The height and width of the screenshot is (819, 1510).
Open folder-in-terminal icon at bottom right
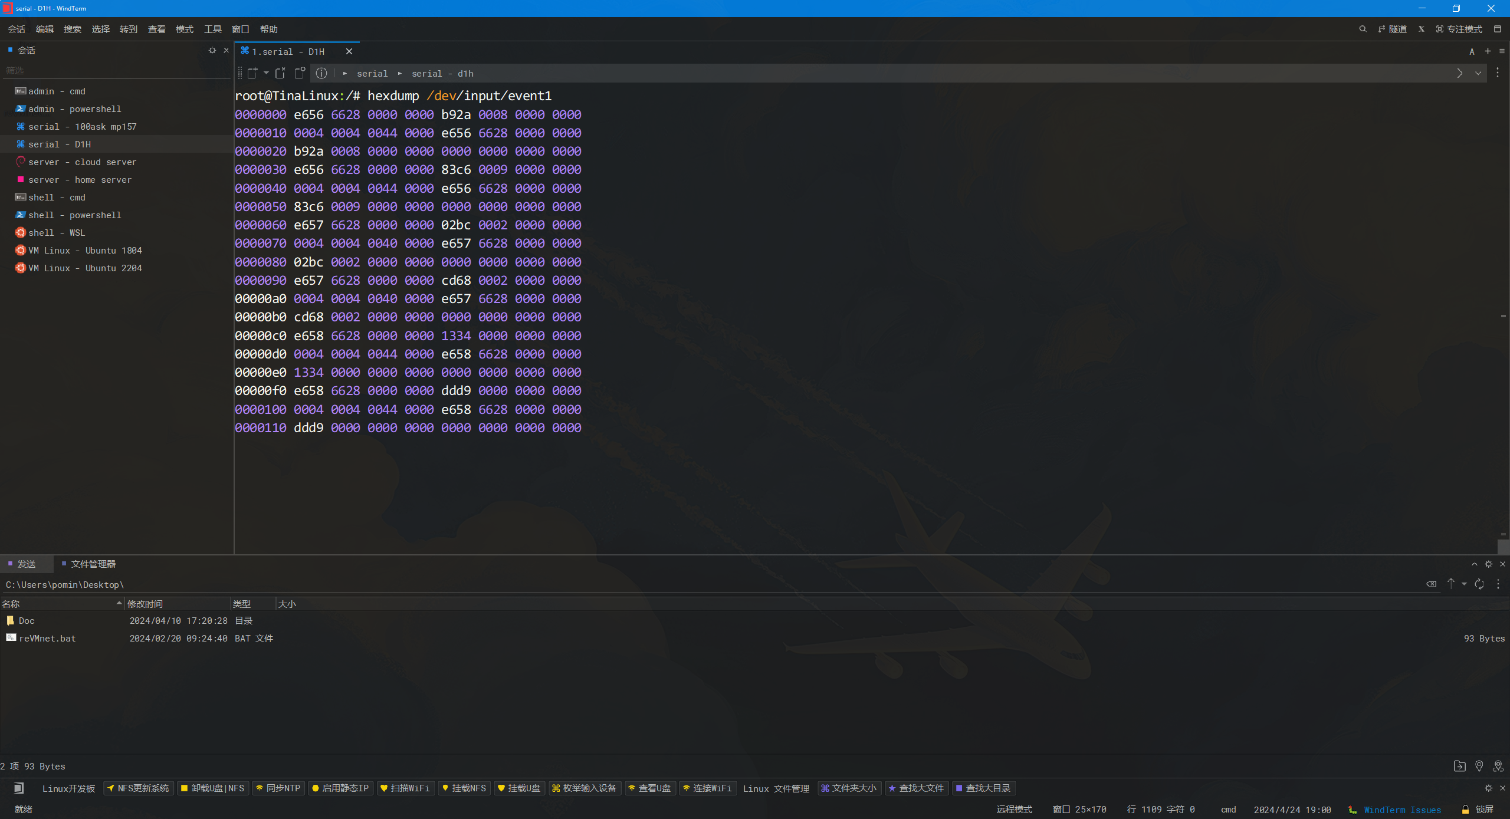1460,766
